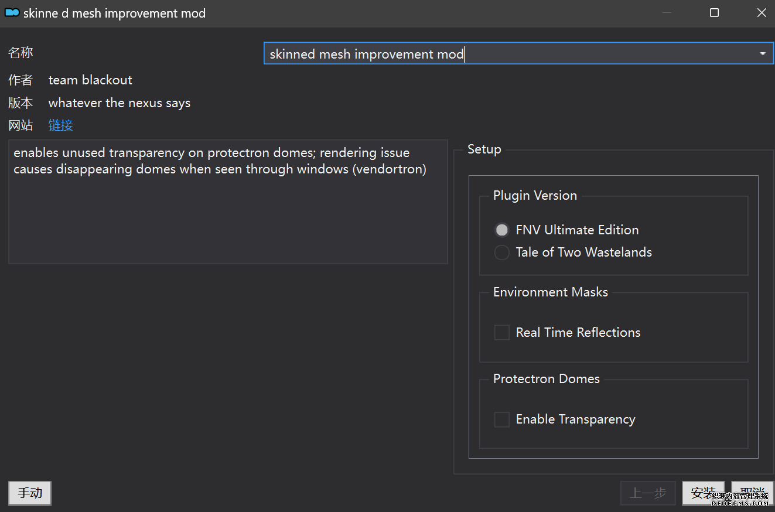
Task: Maximize the installer window
Action: click(714, 13)
